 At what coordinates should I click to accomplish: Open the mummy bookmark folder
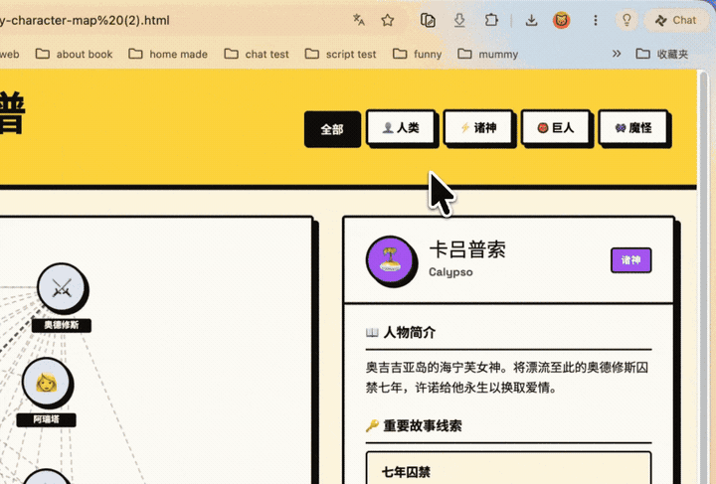click(x=488, y=55)
